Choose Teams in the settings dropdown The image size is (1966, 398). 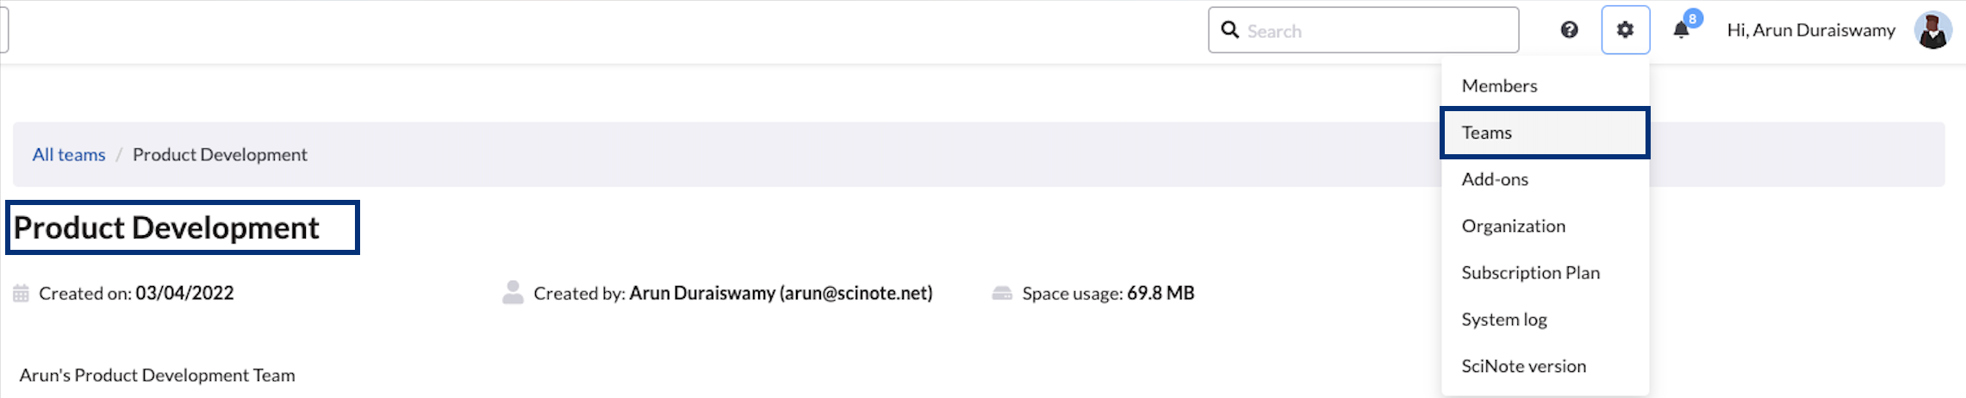tap(1487, 133)
